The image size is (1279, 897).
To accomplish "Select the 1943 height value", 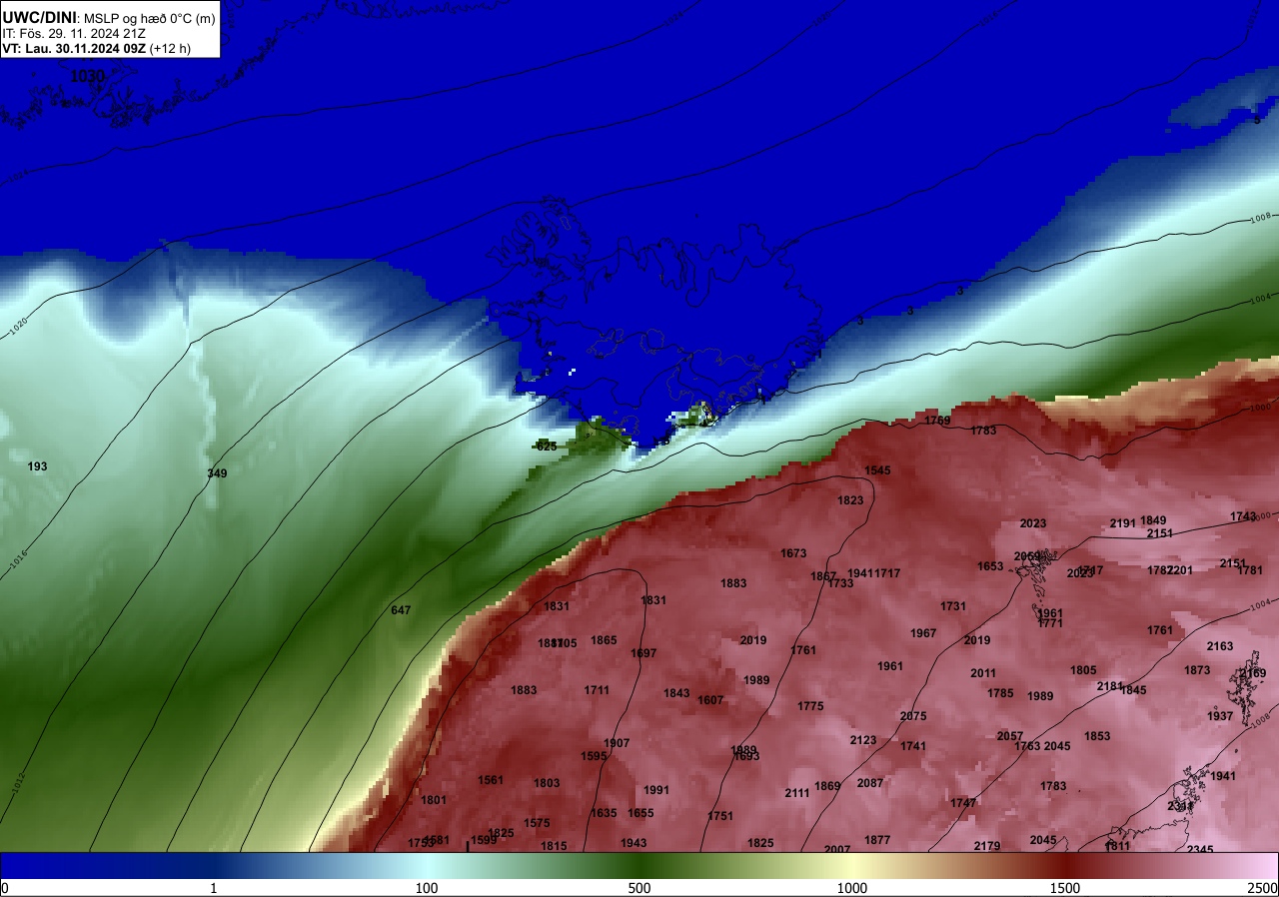I will click(634, 843).
